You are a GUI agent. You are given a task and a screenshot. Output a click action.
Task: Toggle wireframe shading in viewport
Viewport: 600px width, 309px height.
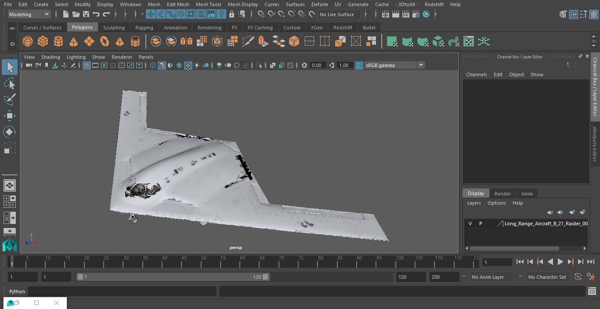pos(153,65)
